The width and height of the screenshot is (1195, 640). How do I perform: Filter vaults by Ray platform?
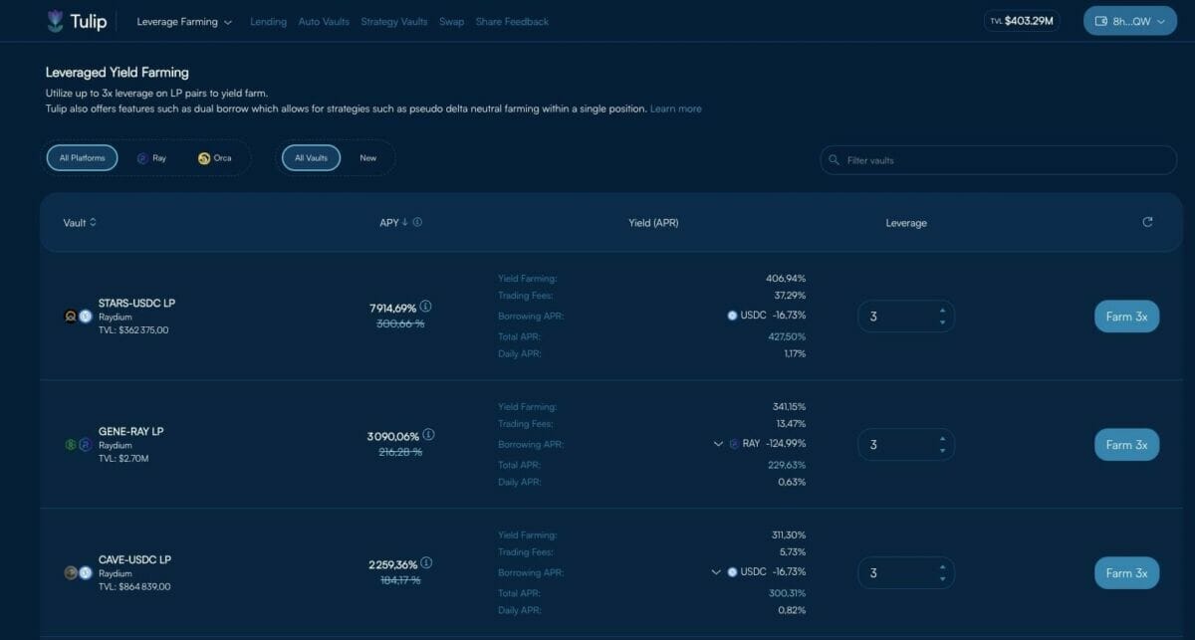coord(152,158)
